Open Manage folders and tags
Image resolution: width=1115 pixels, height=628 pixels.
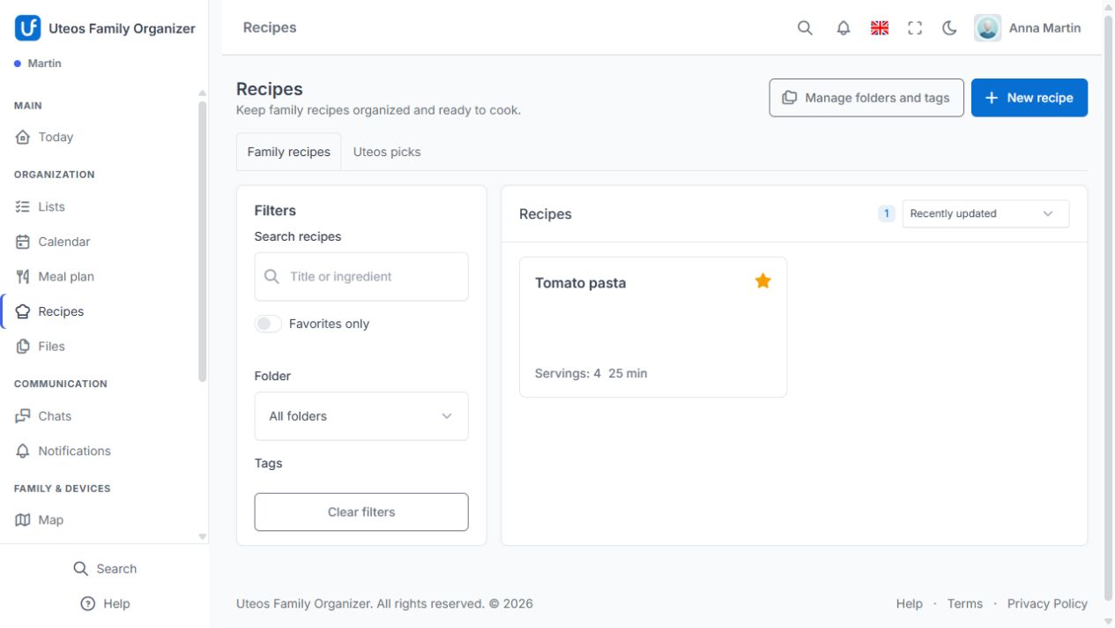click(866, 98)
